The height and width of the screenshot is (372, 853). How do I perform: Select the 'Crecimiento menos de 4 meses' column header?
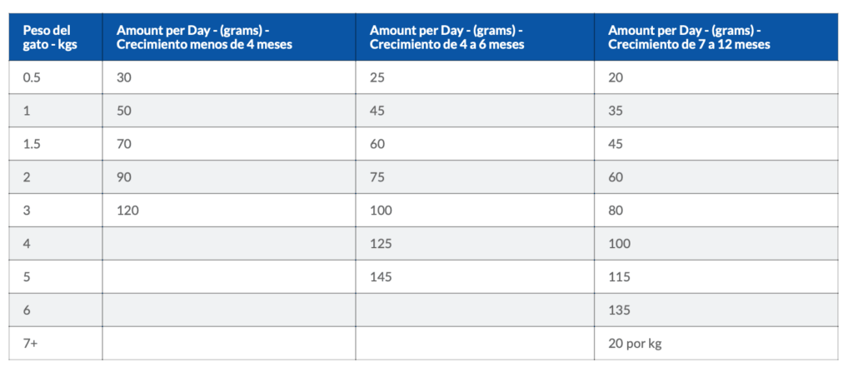tap(229, 37)
